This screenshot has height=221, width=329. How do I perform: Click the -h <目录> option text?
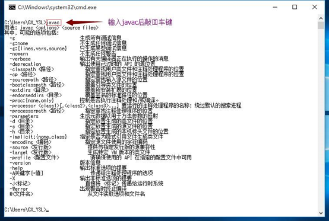click(21, 132)
